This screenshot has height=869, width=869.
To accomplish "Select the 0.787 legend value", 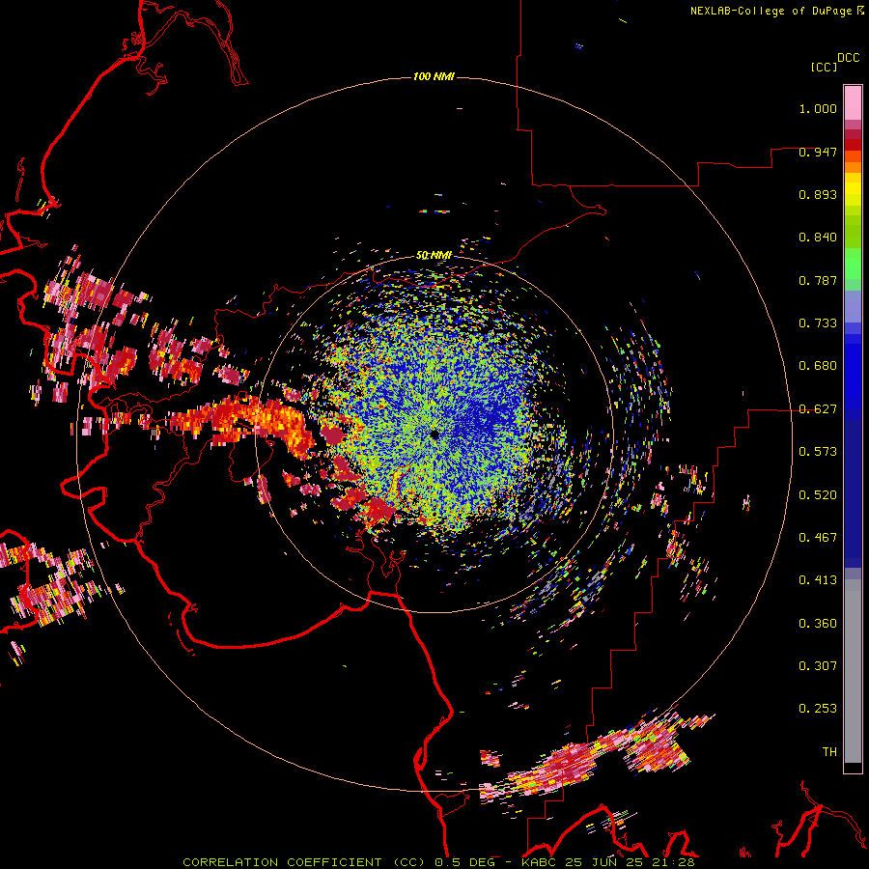I will pos(818,280).
